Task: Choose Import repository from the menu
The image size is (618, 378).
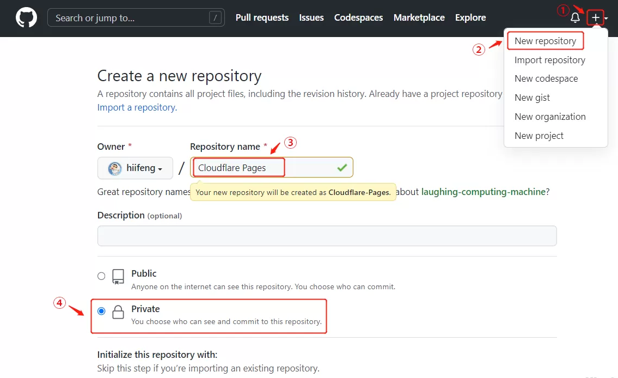Action: (550, 60)
